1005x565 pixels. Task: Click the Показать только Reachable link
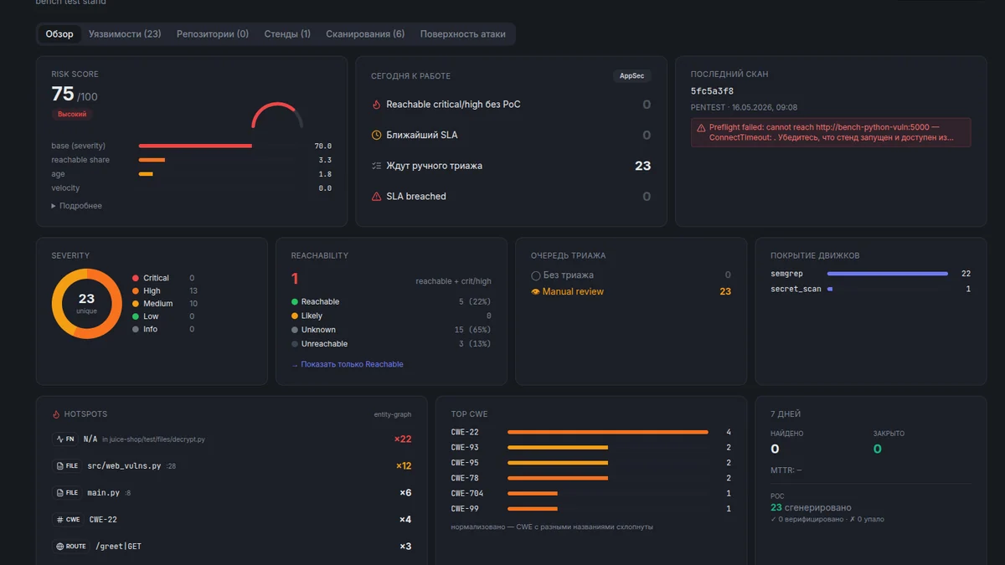click(x=348, y=364)
